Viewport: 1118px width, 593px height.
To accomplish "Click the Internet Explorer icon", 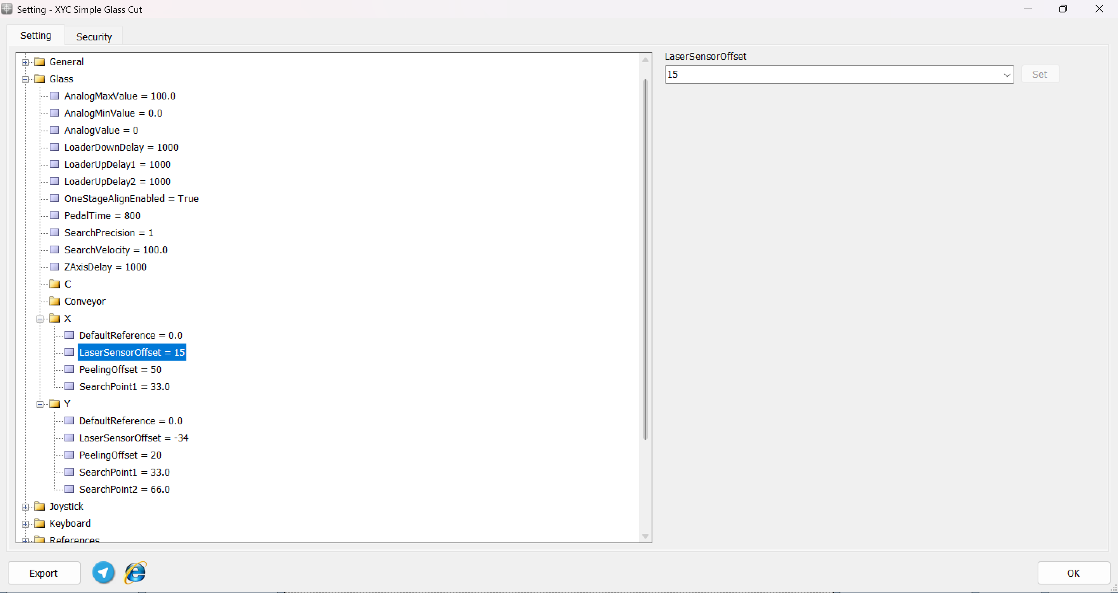I will pos(136,572).
